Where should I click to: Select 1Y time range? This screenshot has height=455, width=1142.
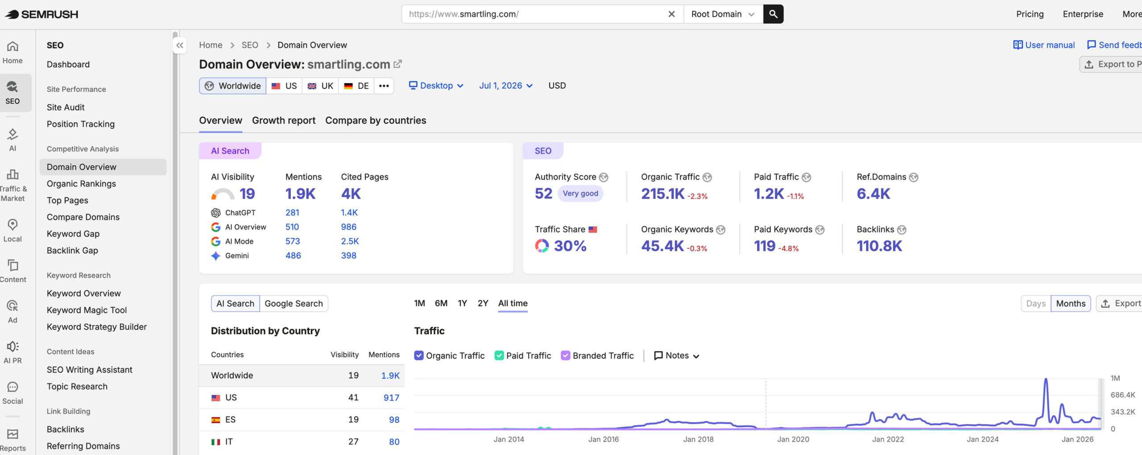point(462,303)
